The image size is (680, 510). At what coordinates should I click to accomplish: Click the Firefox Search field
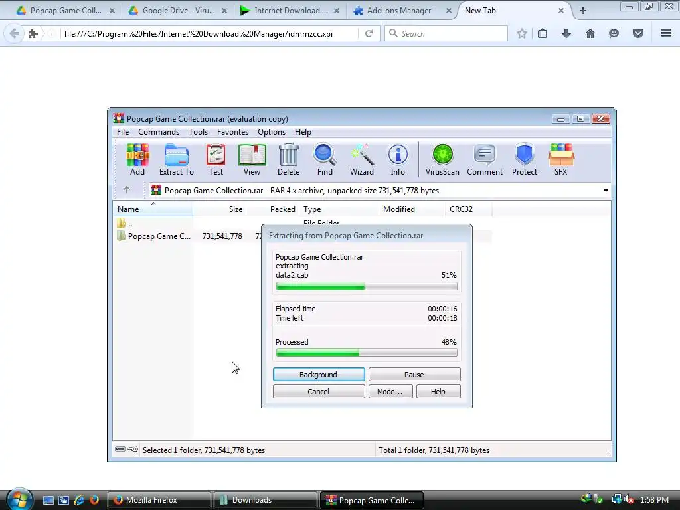pos(446,33)
